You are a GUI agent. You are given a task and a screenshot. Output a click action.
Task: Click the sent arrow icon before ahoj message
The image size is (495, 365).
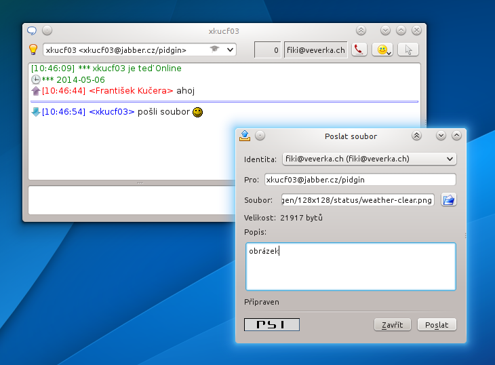click(36, 91)
